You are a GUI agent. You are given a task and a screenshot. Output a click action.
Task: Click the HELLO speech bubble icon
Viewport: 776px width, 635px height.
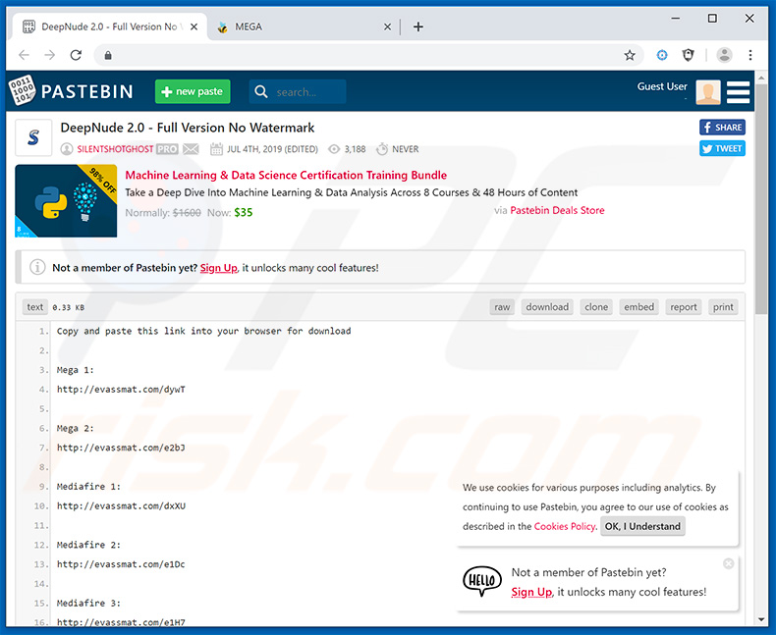(482, 581)
